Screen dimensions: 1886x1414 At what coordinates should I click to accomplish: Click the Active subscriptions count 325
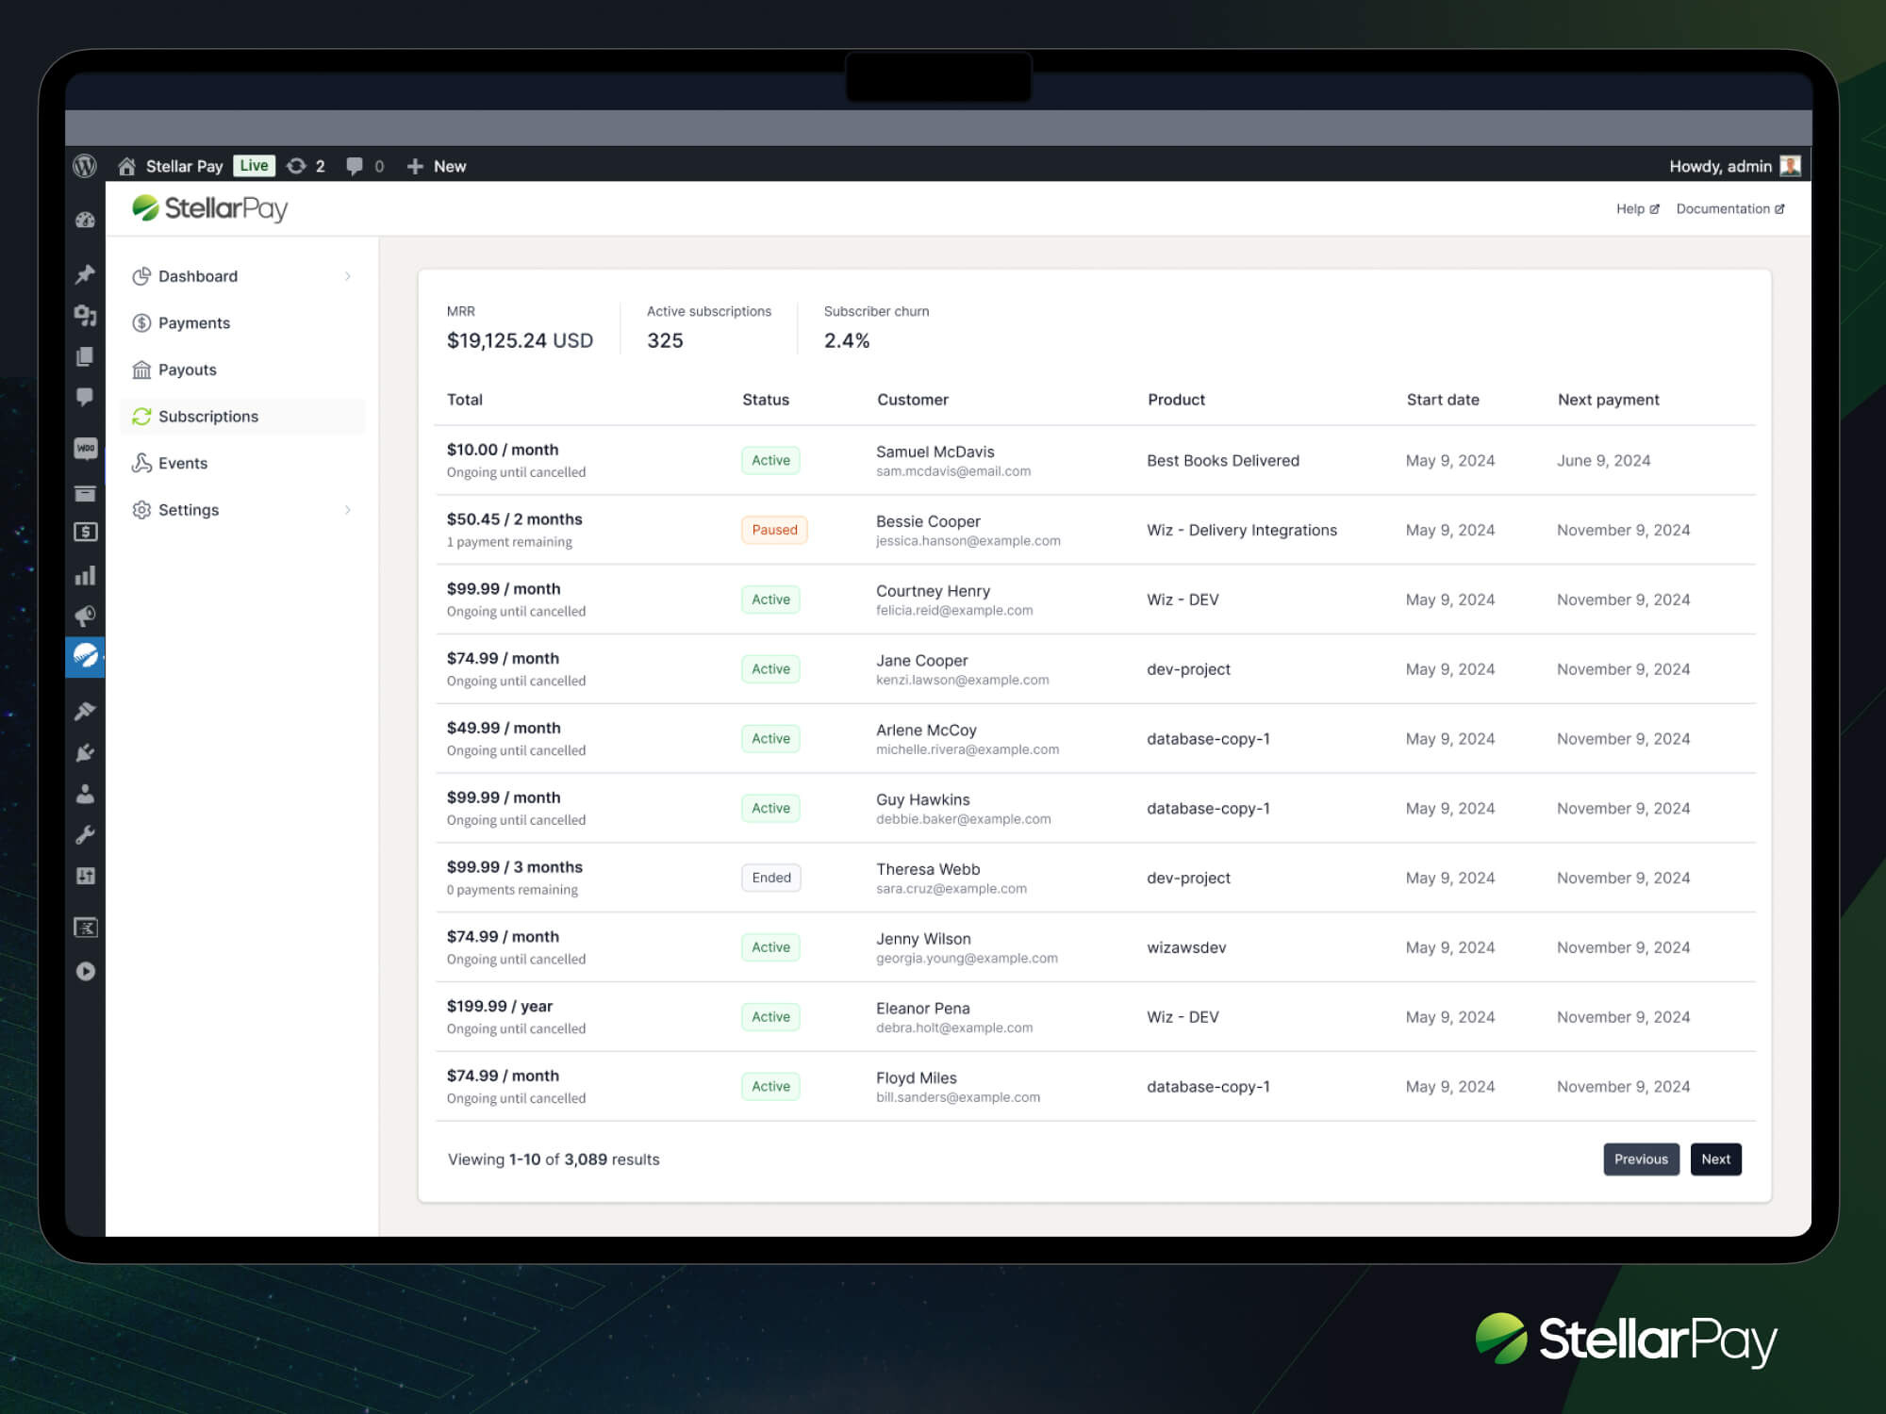click(665, 340)
